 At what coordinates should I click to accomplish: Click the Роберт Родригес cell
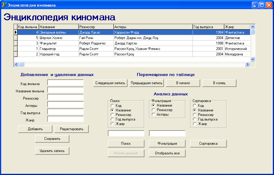96,43
